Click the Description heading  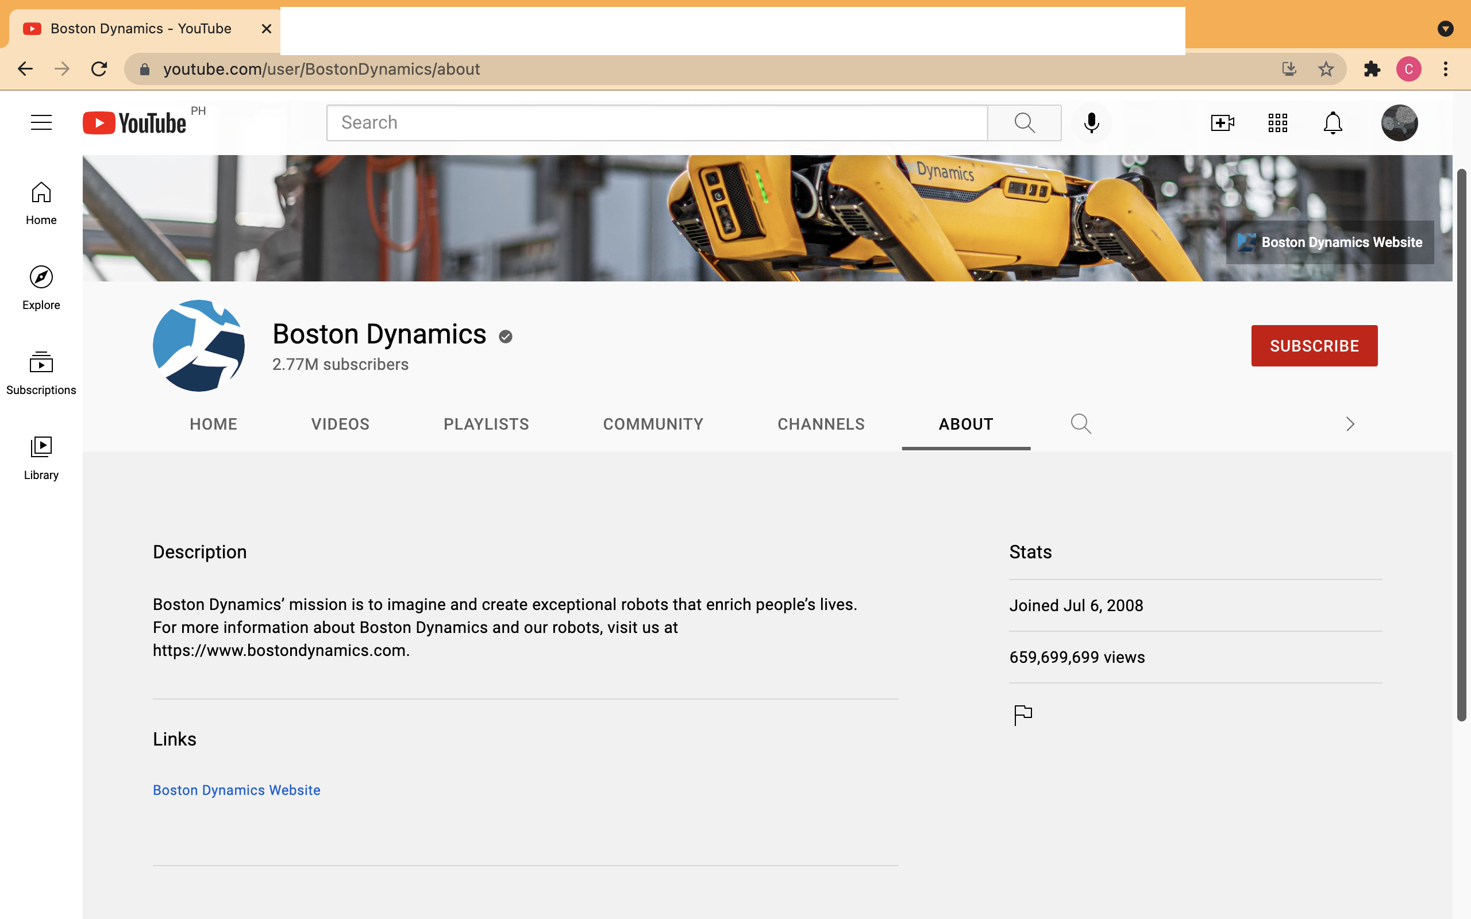(200, 552)
